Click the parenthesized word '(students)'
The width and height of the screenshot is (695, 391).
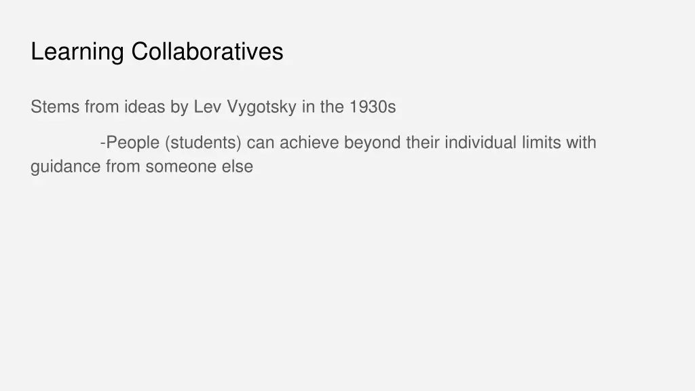pos(203,143)
